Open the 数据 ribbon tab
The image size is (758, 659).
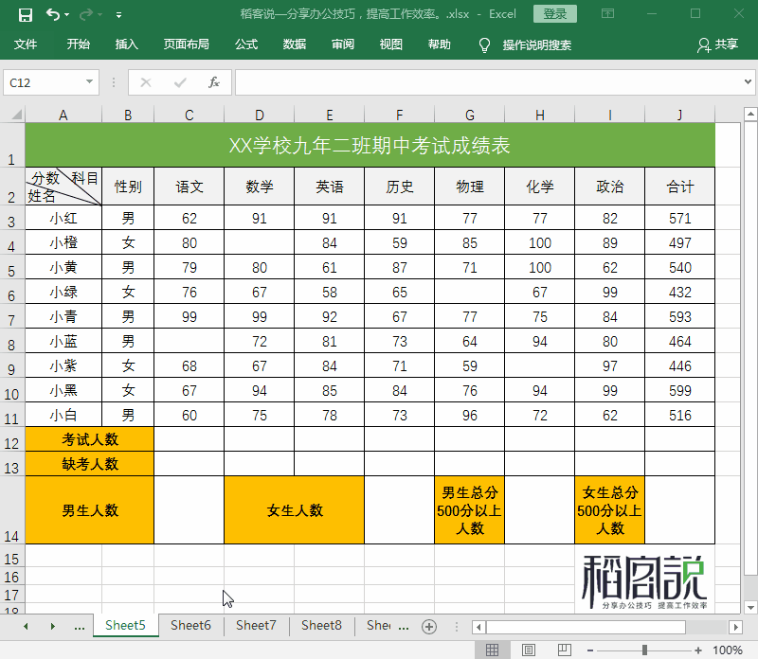click(295, 44)
